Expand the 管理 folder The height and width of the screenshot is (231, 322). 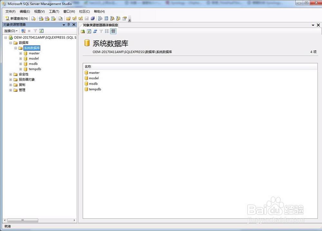pyautogui.click(x=11, y=90)
